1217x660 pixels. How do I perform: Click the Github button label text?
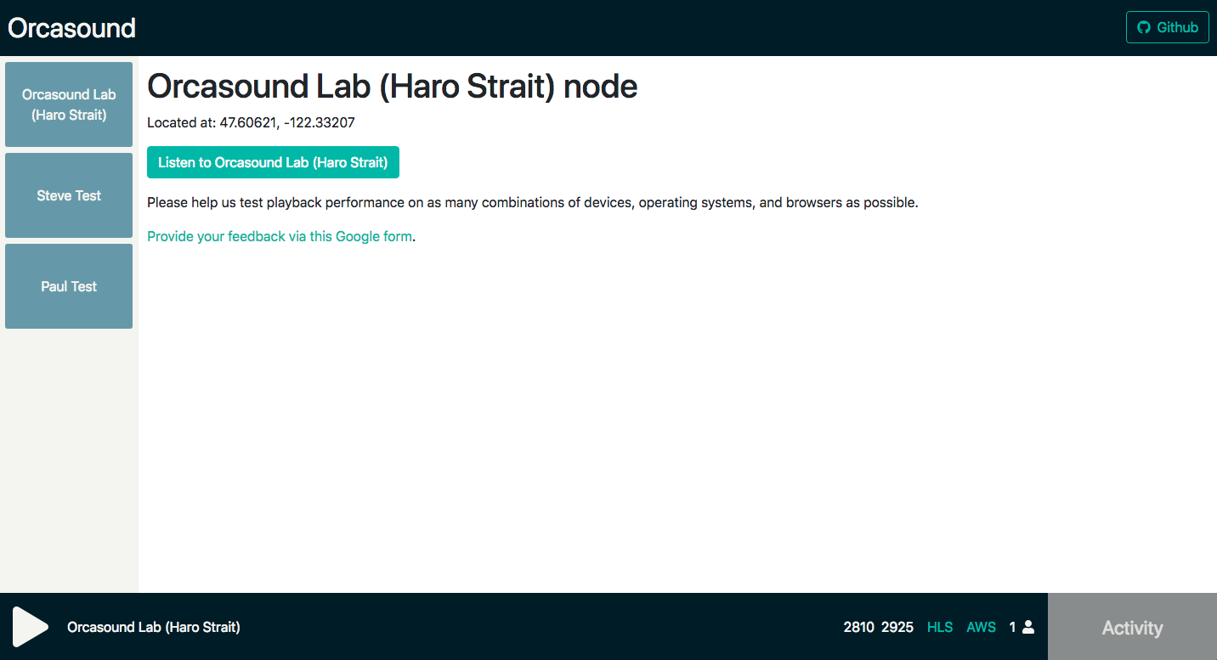[x=1178, y=27]
